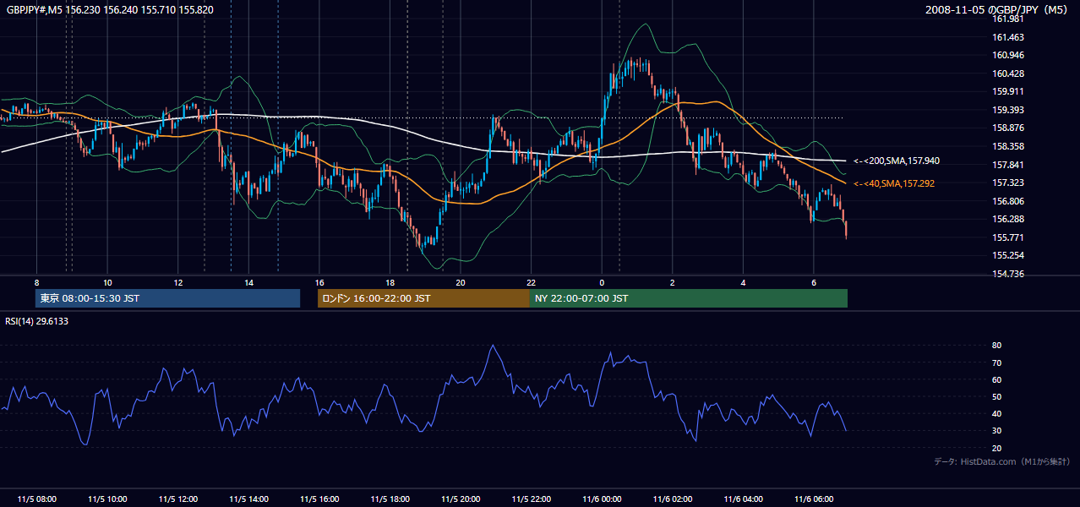1080x507 pixels.
Task: Click price axis value 161.463
Action: click(x=1008, y=37)
